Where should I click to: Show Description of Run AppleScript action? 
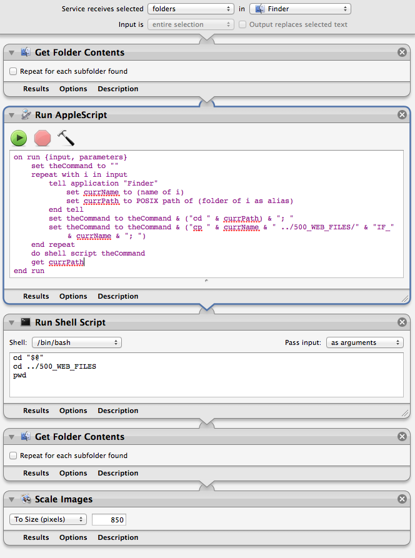117,296
